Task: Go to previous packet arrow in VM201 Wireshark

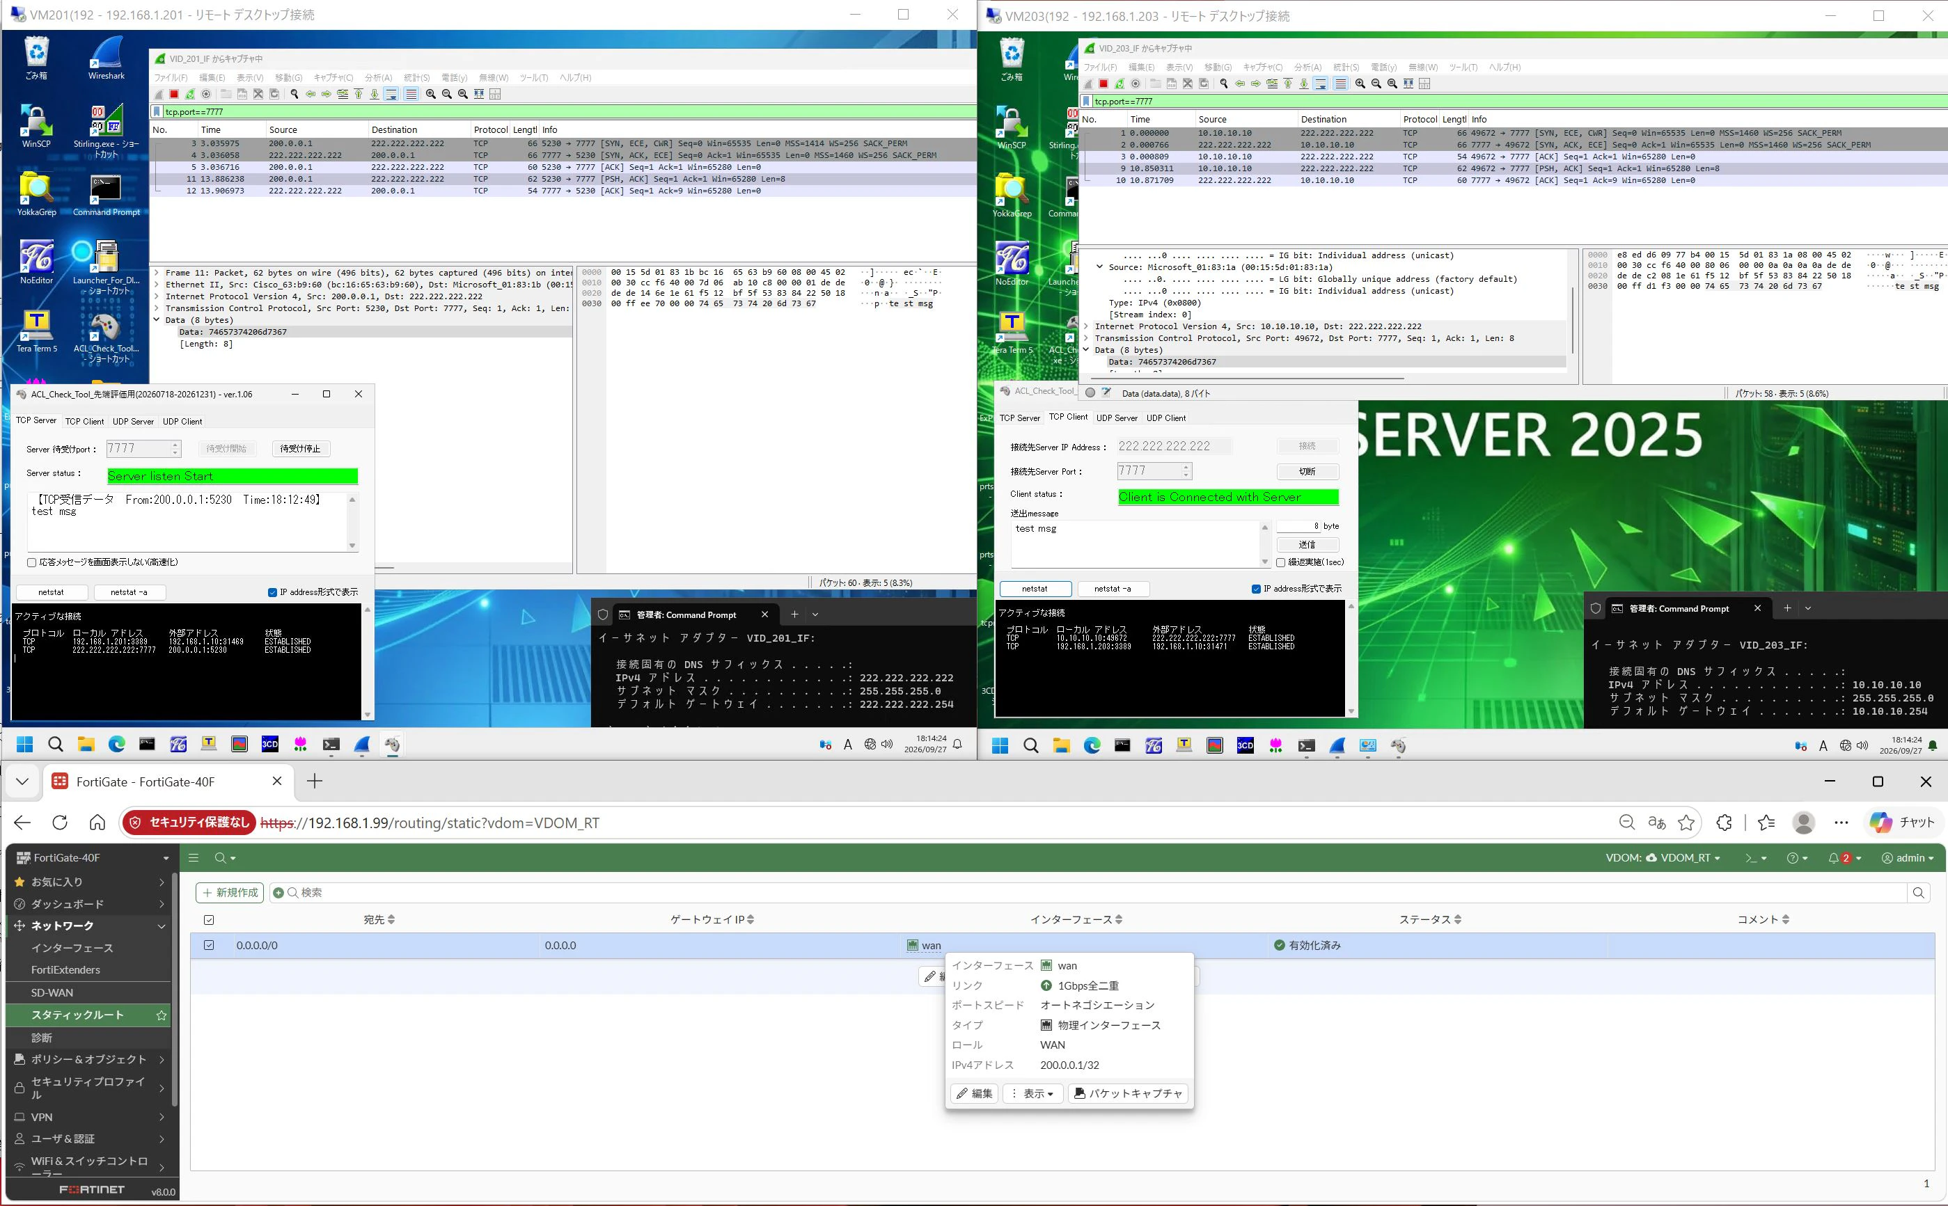Action: pyautogui.click(x=311, y=94)
